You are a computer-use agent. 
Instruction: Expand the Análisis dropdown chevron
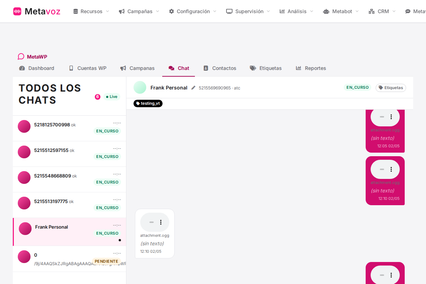312,11
